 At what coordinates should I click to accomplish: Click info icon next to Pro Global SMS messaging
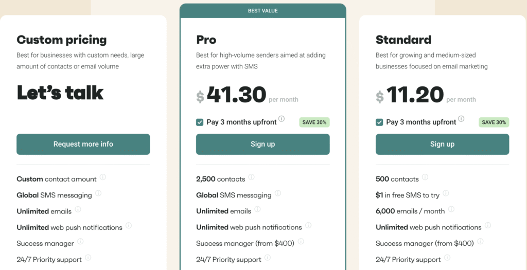click(278, 193)
